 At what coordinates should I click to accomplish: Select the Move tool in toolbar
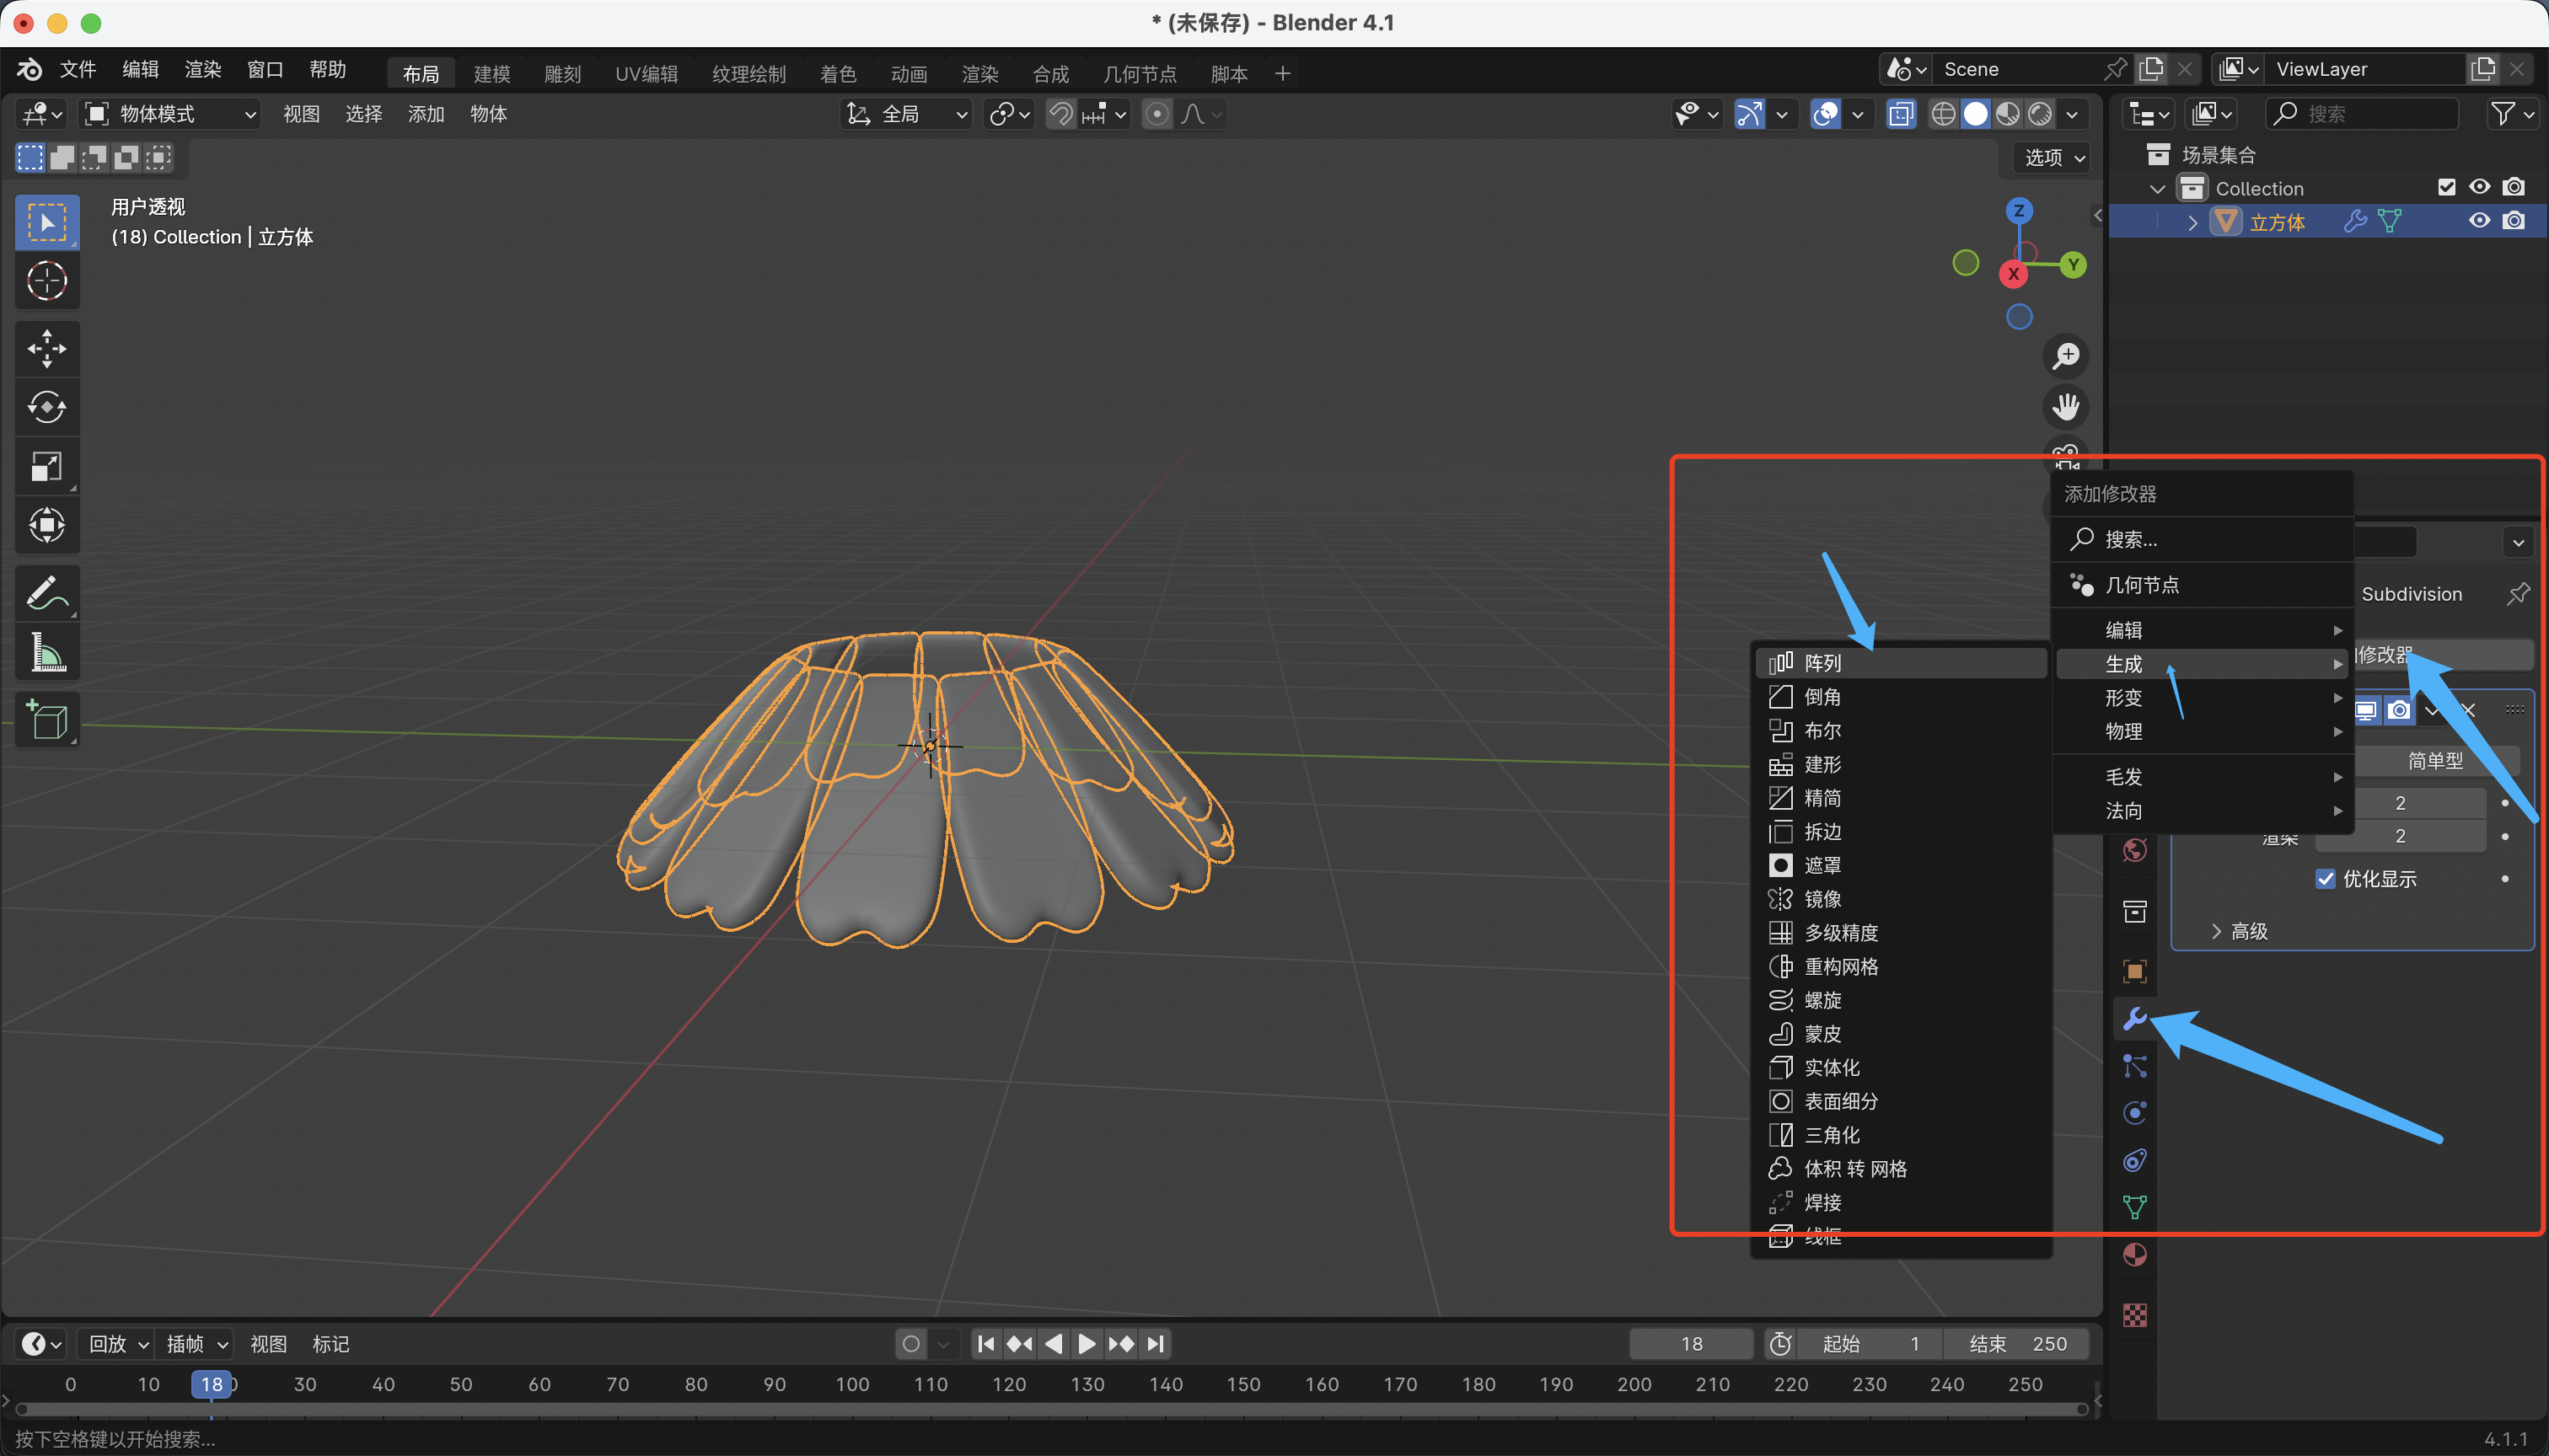[46, 349]
